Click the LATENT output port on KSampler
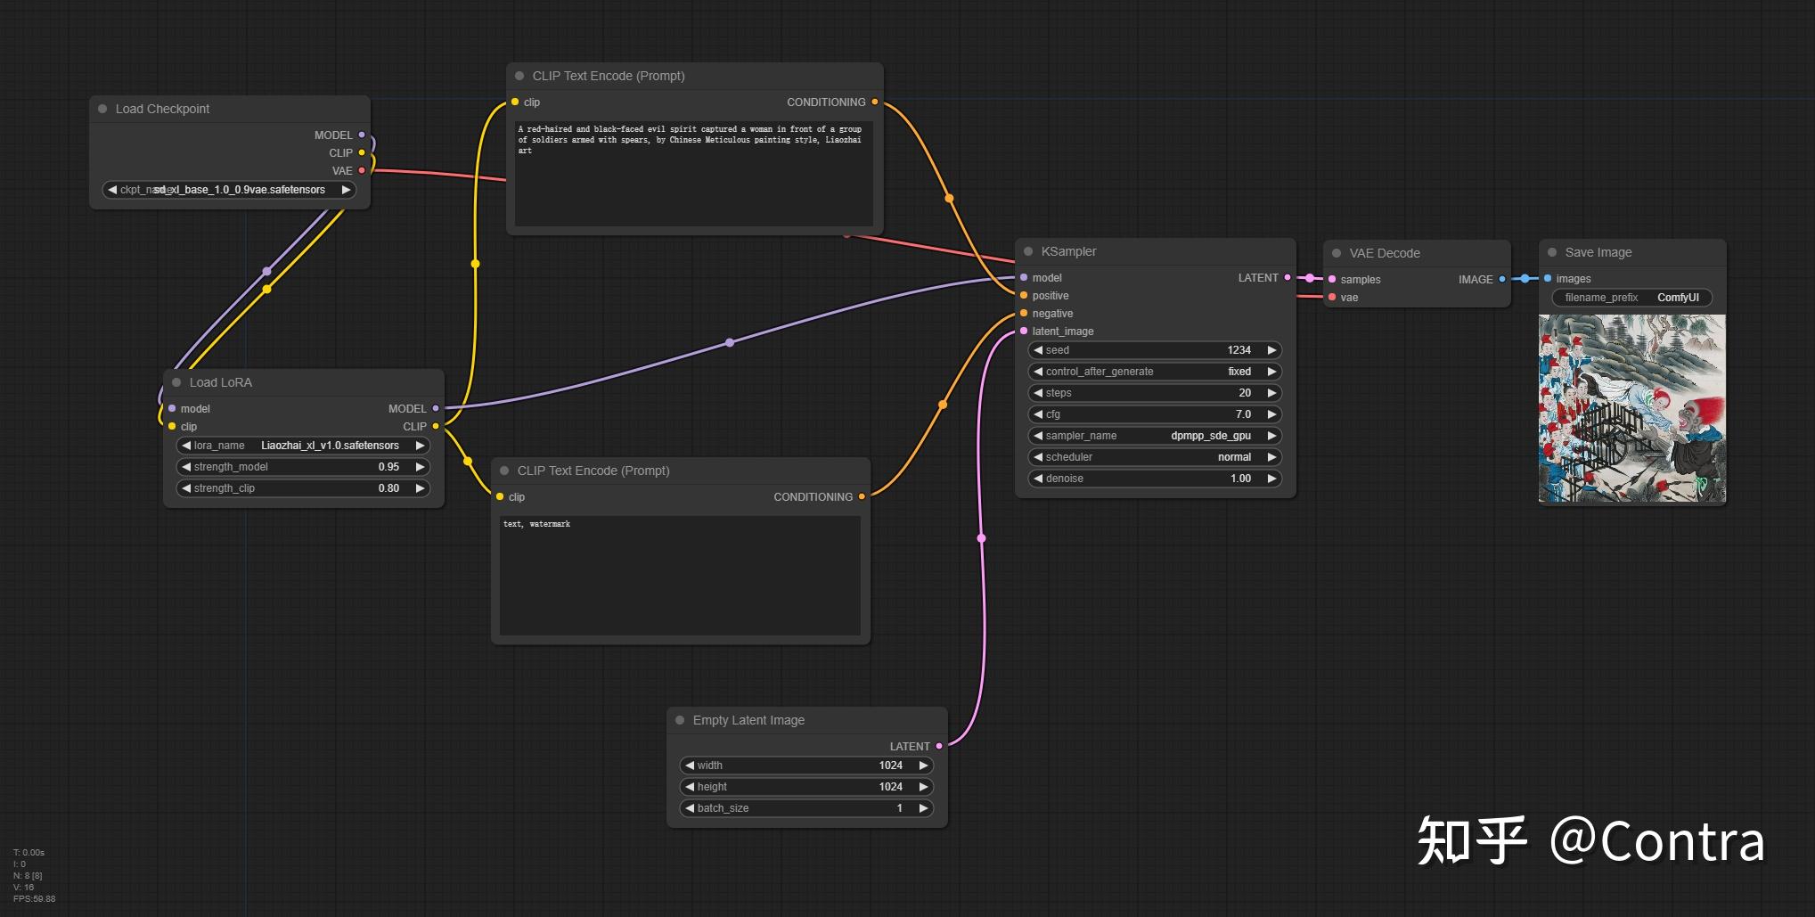Image resolution: width=1815 pixels, height=917 pixels. 1288,277
